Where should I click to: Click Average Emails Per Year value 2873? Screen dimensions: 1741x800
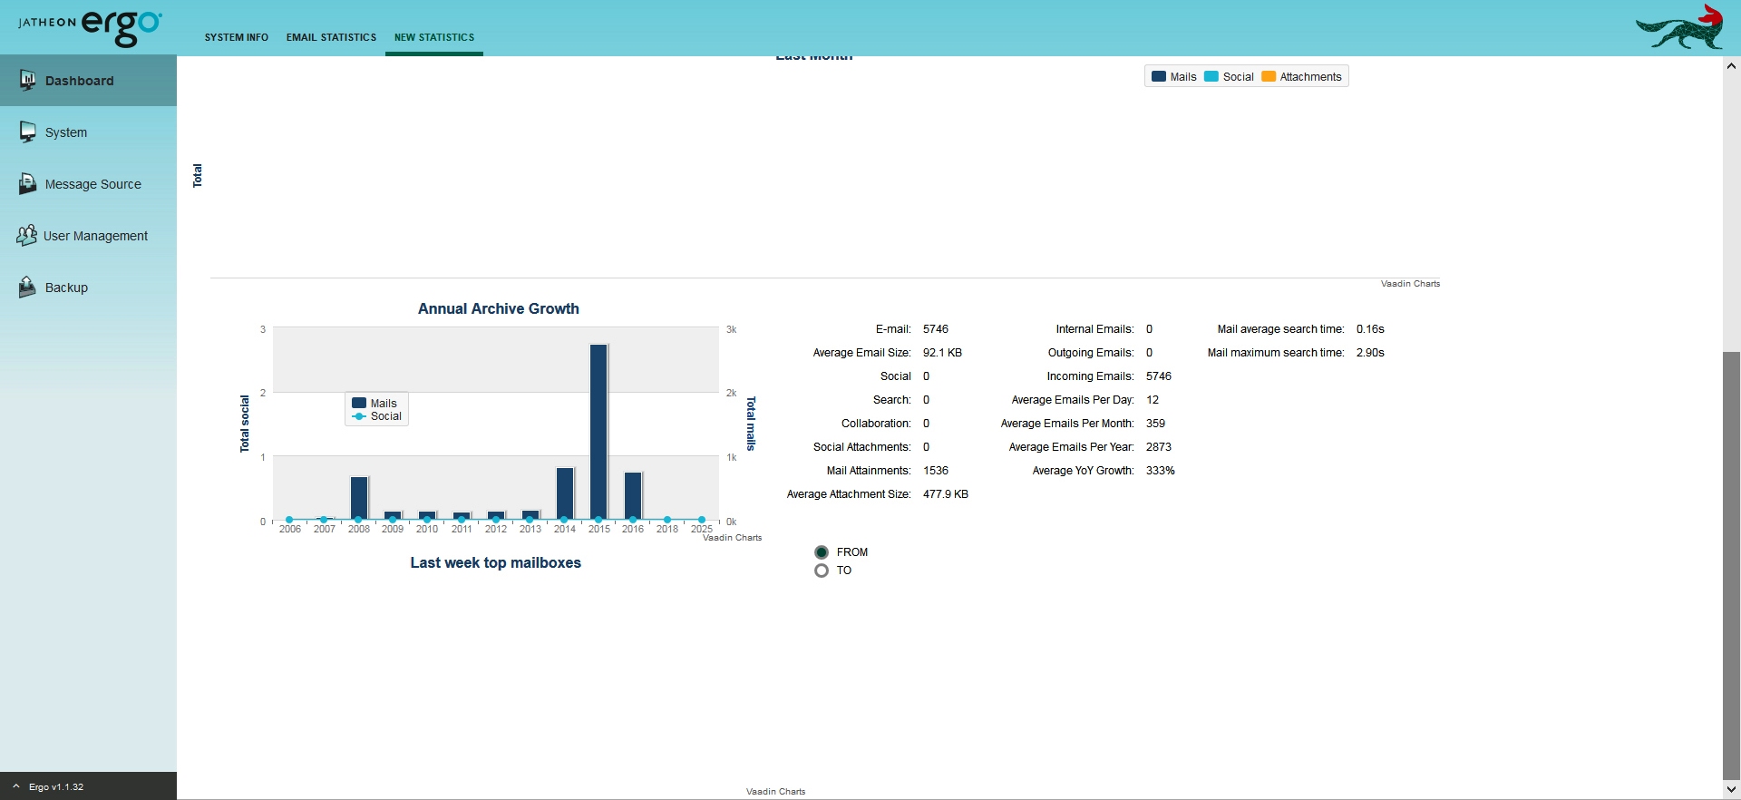tap(1159, 447)
